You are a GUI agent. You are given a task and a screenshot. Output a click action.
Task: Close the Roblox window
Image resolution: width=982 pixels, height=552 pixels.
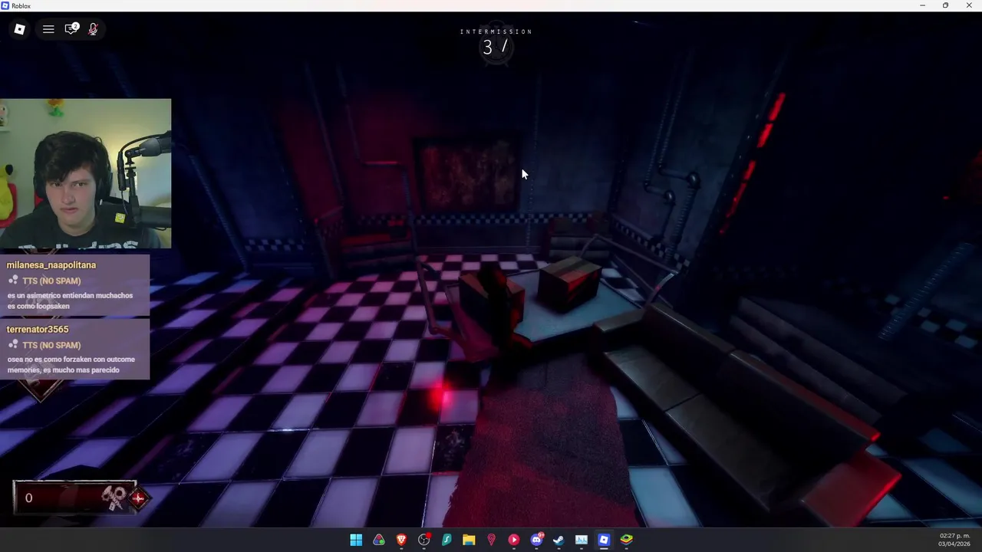[967, 5]
